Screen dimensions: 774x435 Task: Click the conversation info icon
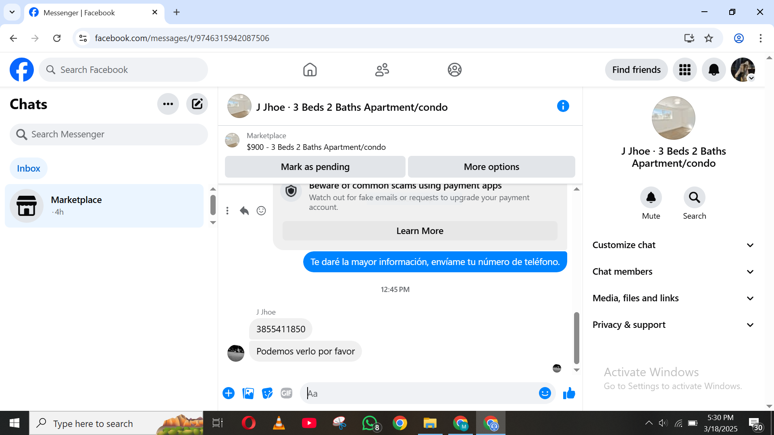coord(563,106)
